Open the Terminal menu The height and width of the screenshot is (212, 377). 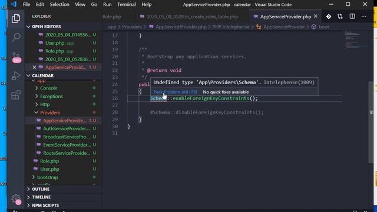click(127, 4)
